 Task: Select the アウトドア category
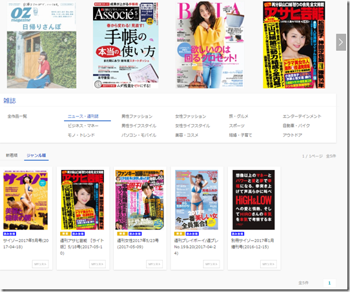(x=293, y=135)
